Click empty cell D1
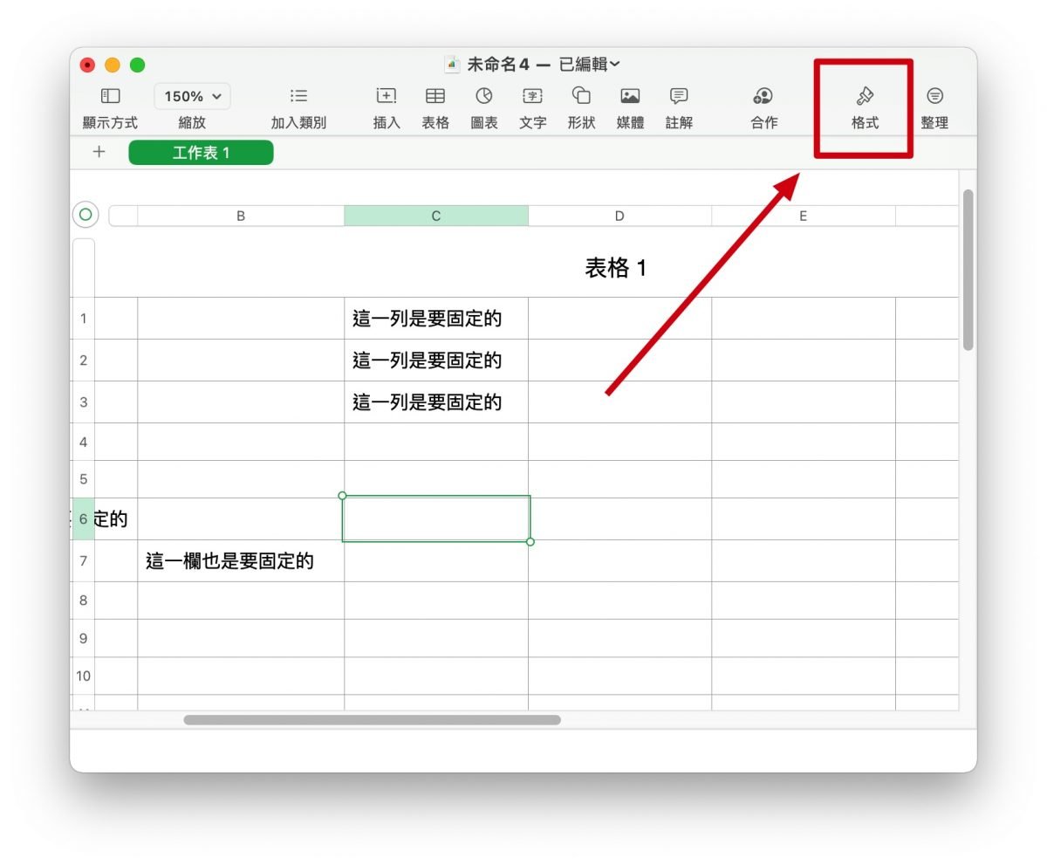Screen dimensions: 1047x865 pos(619,319)
